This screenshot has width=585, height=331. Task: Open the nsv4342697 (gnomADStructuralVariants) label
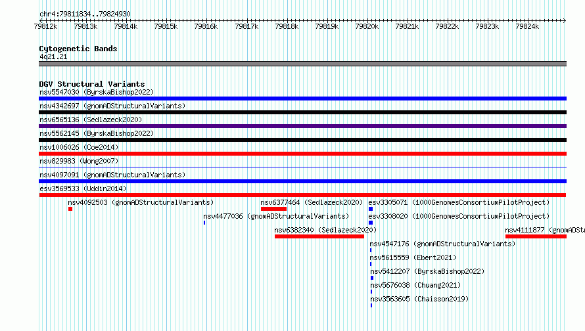coord(112,106)
